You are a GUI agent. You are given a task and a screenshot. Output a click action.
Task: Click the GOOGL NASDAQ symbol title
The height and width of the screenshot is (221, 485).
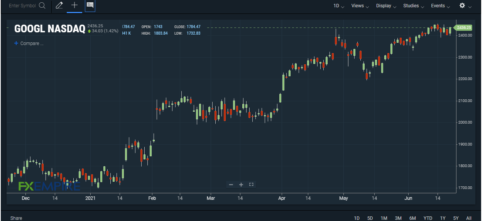click(x=49, y=29)
